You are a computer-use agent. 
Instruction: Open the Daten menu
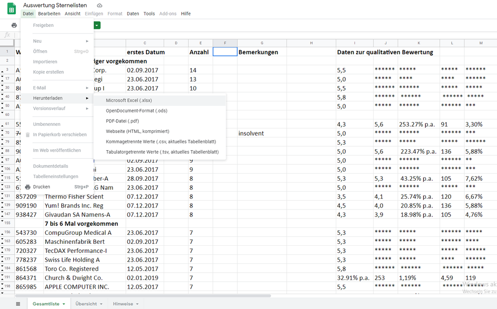coord(133,14)
